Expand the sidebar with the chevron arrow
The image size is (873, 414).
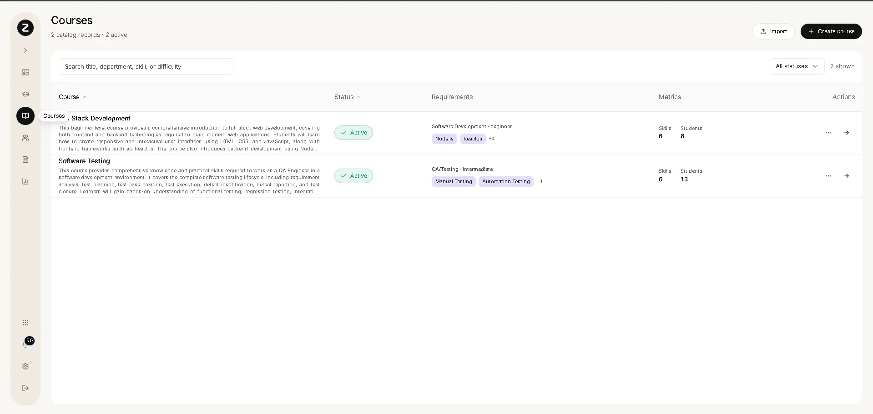25,50
